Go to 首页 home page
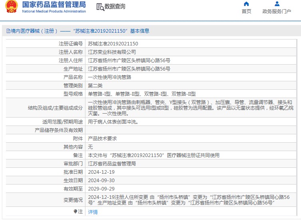The height and width of the screenshot is (222, 301). pyautogui.click(x=246, y=11)
